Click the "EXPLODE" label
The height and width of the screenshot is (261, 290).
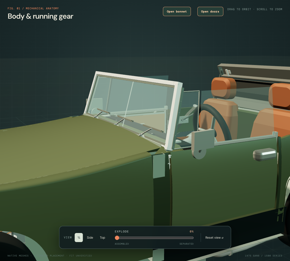pos(122,232)
